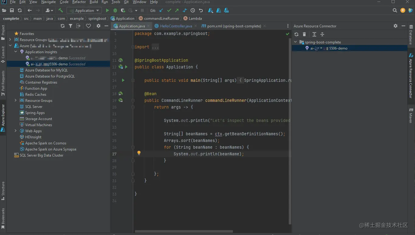Screen dimensions: 415x235
Task: Toggle the Azure Explorer tool window
Action: [3, 117]
